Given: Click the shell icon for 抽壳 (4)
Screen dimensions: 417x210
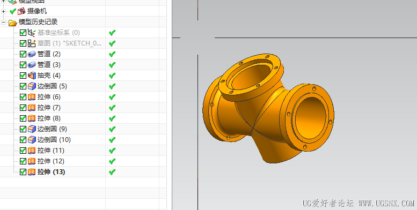Looking at the screenshot, I should tap(32, 76).
